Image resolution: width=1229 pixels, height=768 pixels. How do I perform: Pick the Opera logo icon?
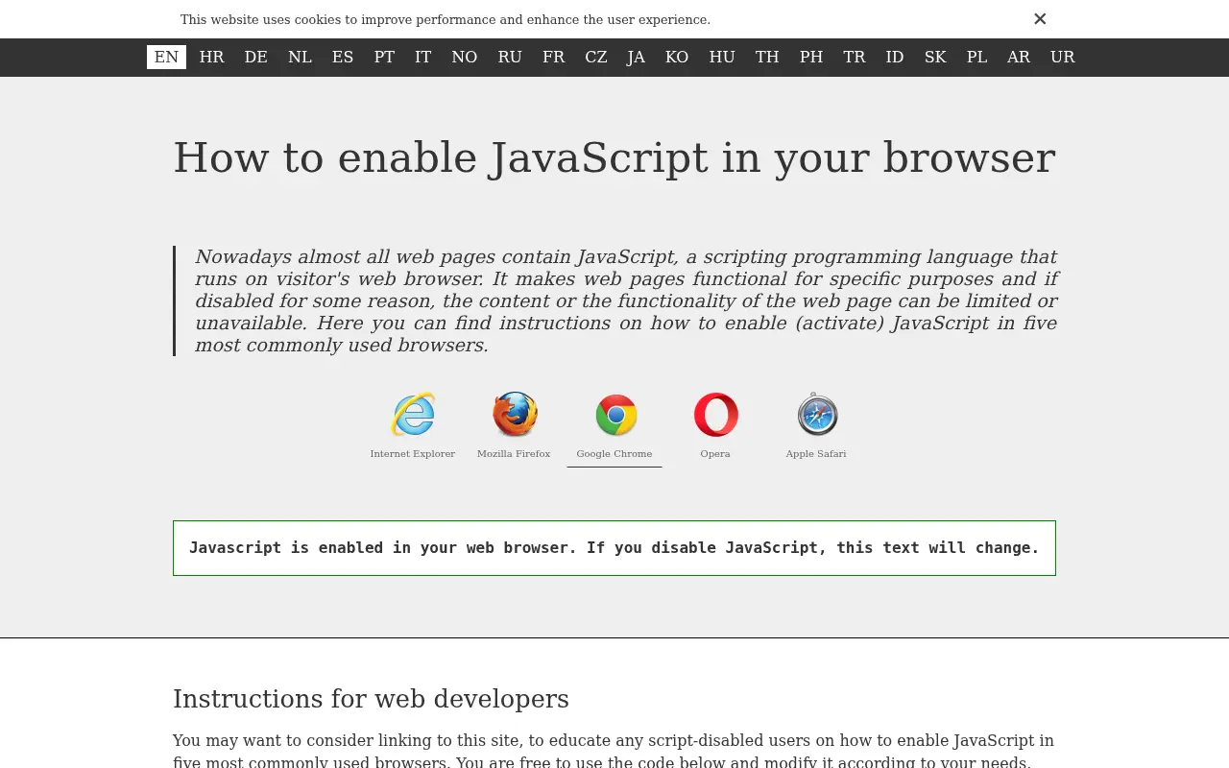point(716,415)
